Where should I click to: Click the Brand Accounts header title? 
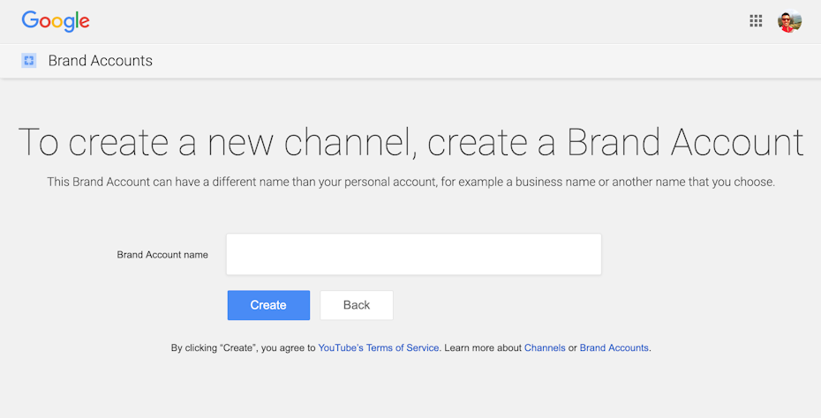point(100,61)
